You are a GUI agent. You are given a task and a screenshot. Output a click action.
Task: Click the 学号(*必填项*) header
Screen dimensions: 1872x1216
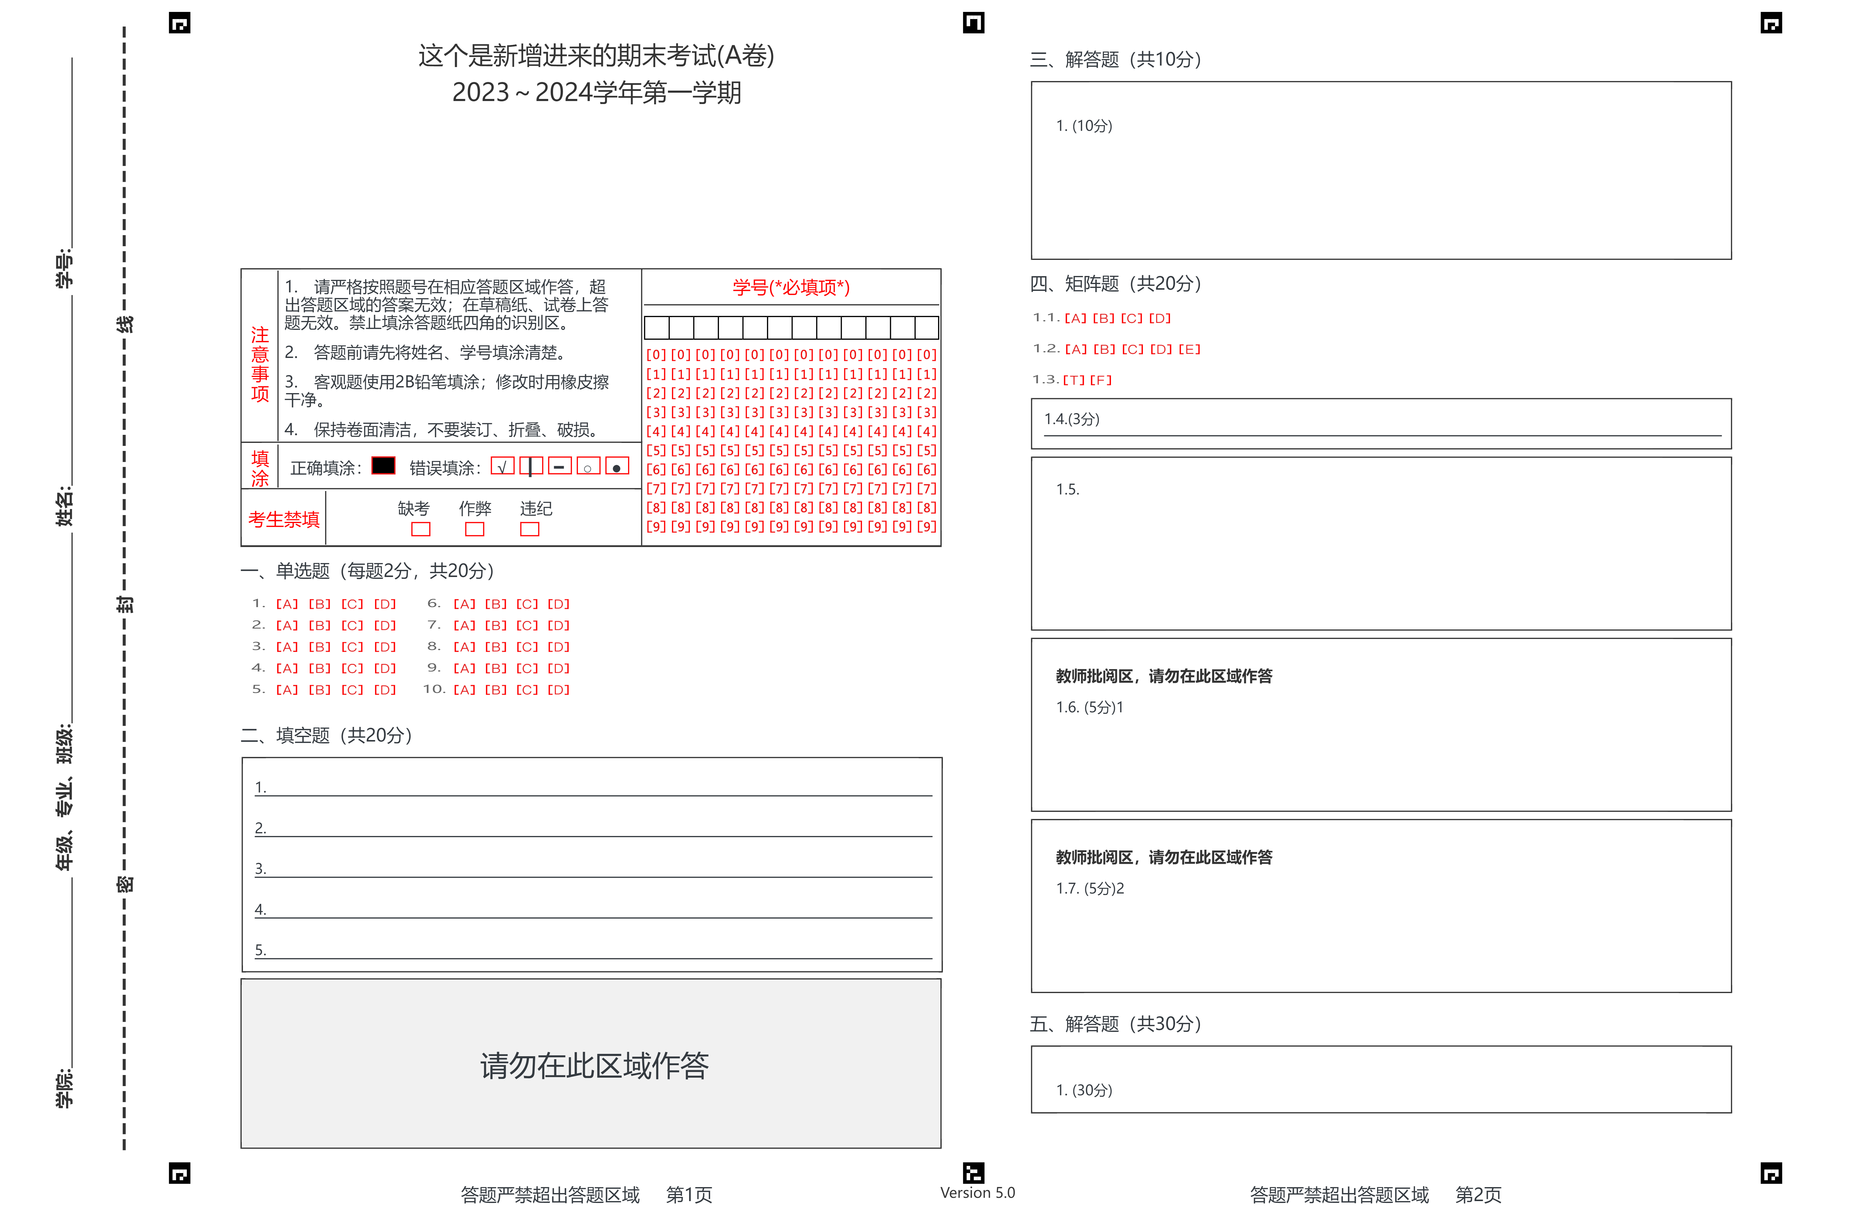coord(791,288)
